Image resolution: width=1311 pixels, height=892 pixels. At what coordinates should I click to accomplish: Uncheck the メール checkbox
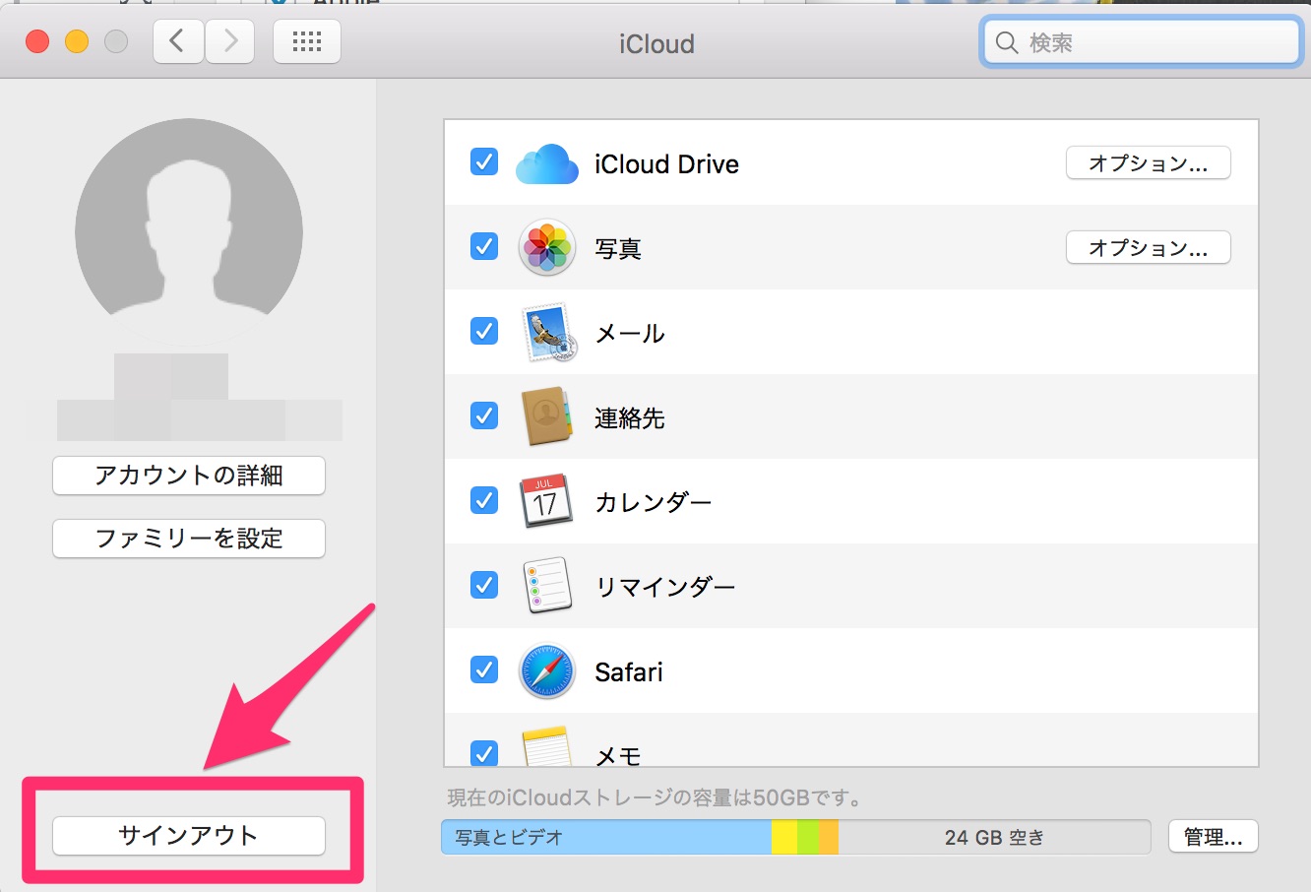pyautogui.click(x=484, y=331)
